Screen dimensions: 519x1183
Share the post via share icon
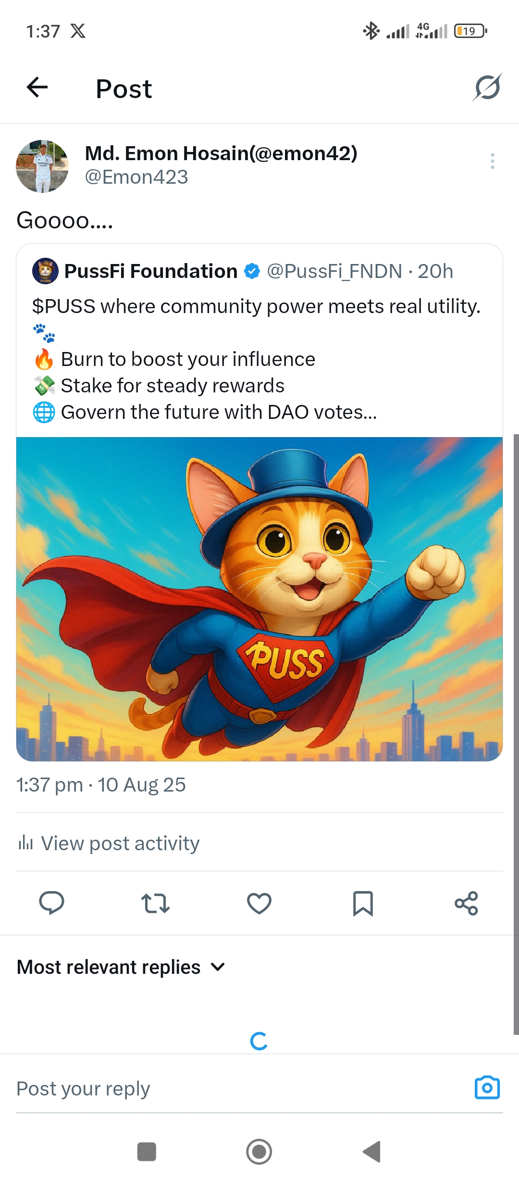click(466, 903)
